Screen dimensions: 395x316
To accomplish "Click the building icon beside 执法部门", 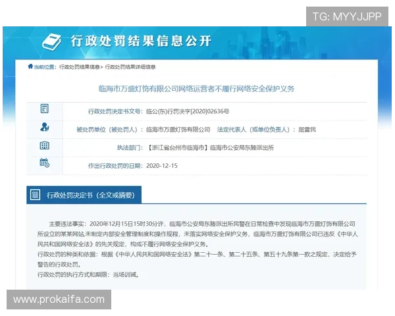I will [x=44, y=145].
